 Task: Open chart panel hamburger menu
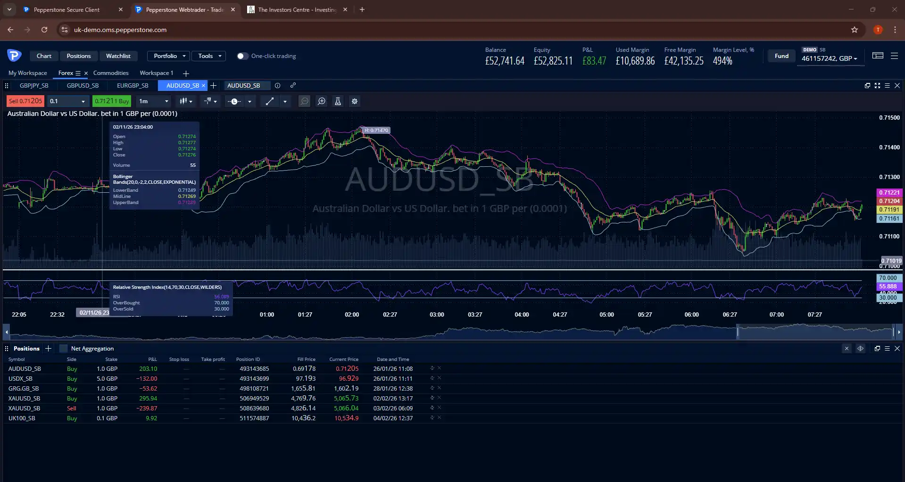pyautogui.click(x=887, y=85)
